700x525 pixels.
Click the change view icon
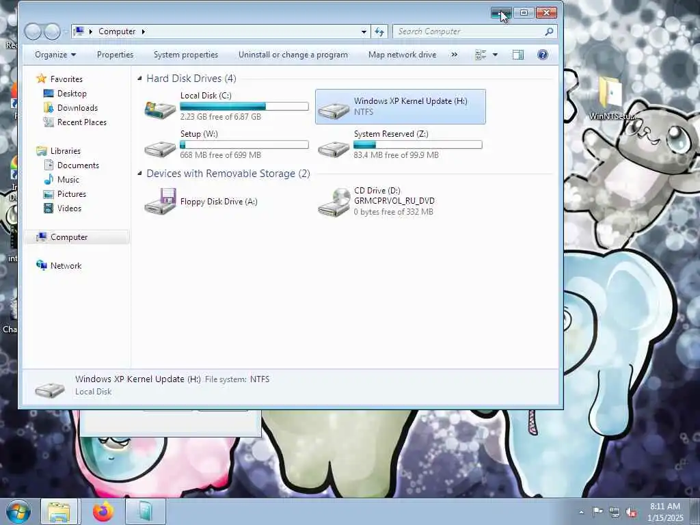481,55
